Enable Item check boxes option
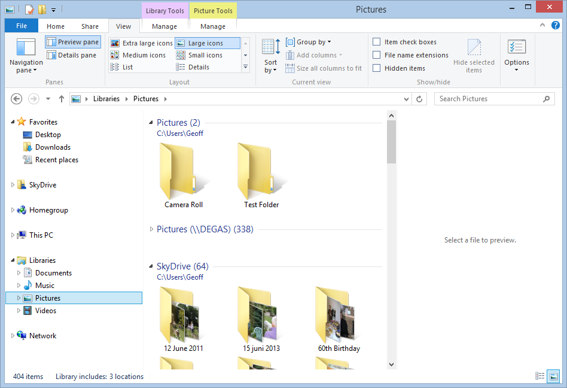Screen dimensions: 567x388 click(x=377, y=42)
